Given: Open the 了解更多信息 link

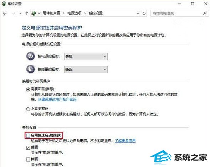Looking at the screenshot, I should pyautogui.click(x=125, y=141).
